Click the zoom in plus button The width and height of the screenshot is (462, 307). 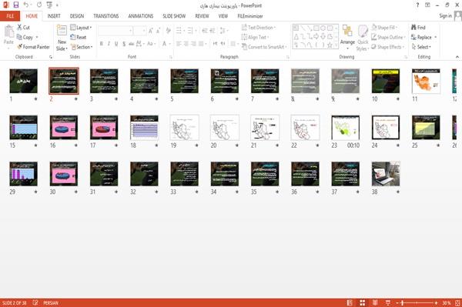pyautogui.click(x=436, y=302)
